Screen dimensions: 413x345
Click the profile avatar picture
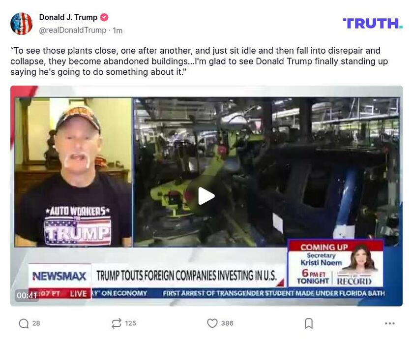21,24
